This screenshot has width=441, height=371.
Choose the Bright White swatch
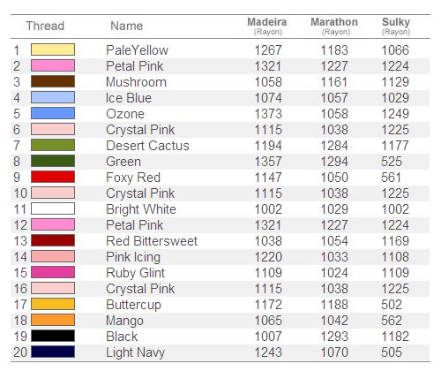pyautogui.click(x=53, y=208)
